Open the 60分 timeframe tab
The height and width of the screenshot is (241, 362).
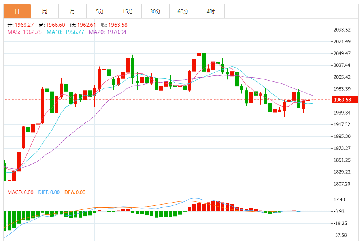[183, 11]
